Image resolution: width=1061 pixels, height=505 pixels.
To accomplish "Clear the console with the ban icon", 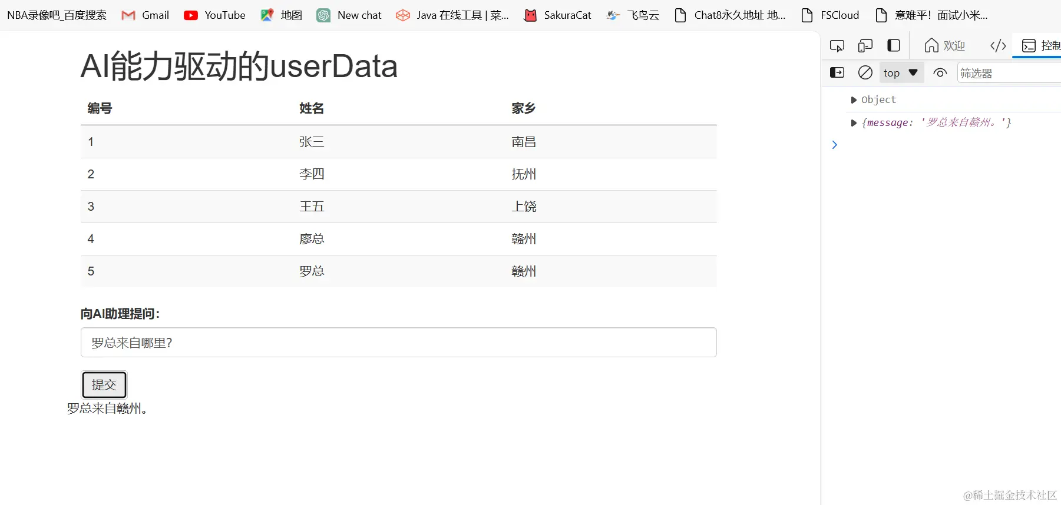I will click(x=865, y=73).
